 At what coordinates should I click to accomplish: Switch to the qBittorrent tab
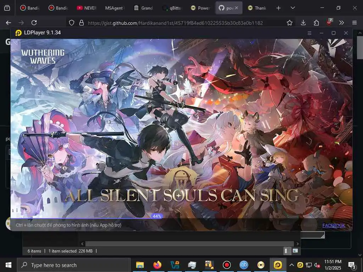coord(172,8)
